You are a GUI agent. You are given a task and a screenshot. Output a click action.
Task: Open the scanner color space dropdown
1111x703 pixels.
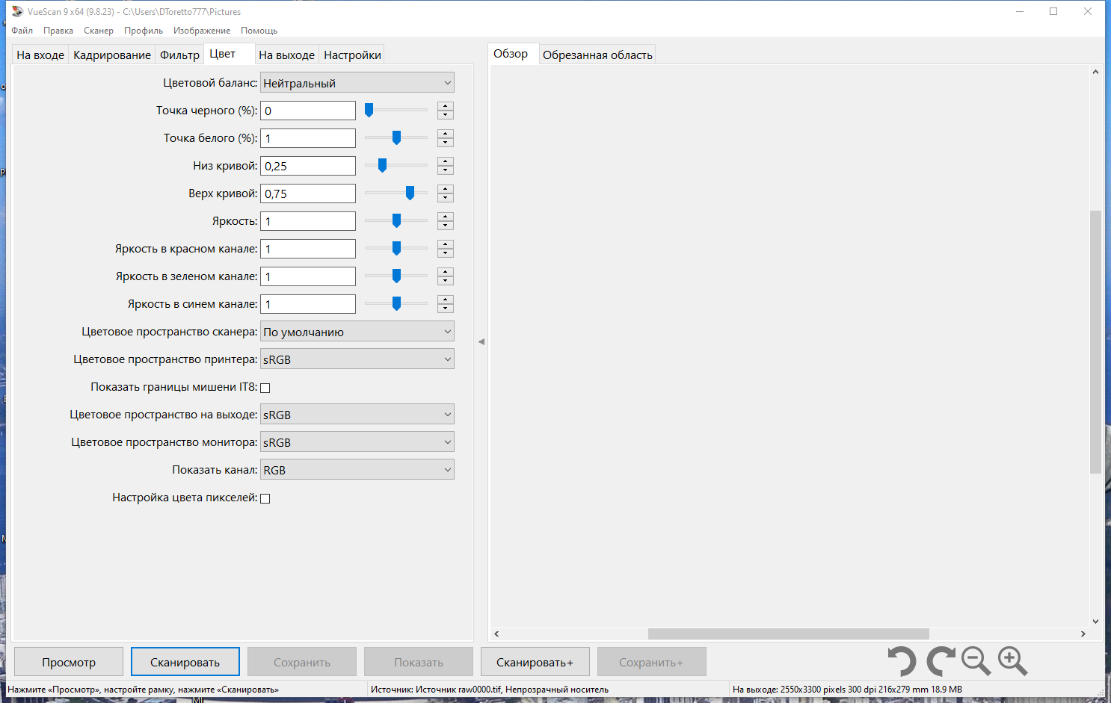click(x=357, y=332)
